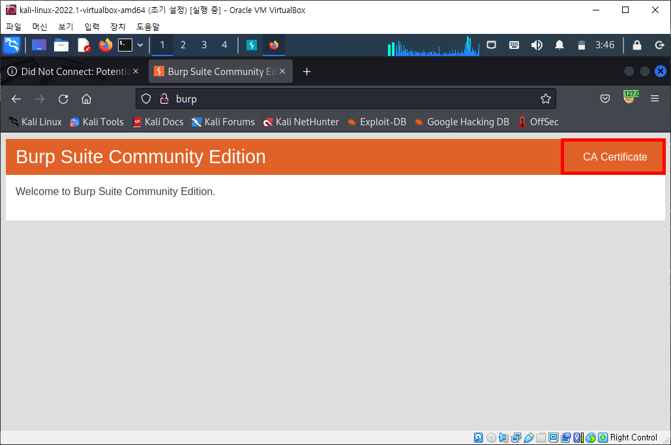This screenshot has height=445, width=671.
Task: Open the Kali Linux bookmark
Action: tap(35, 122)
